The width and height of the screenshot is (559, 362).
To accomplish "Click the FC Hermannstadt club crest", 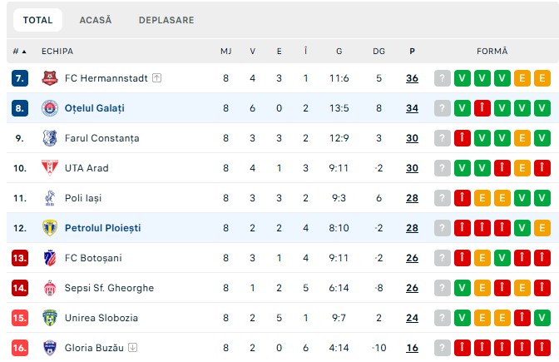I will 50,78.
